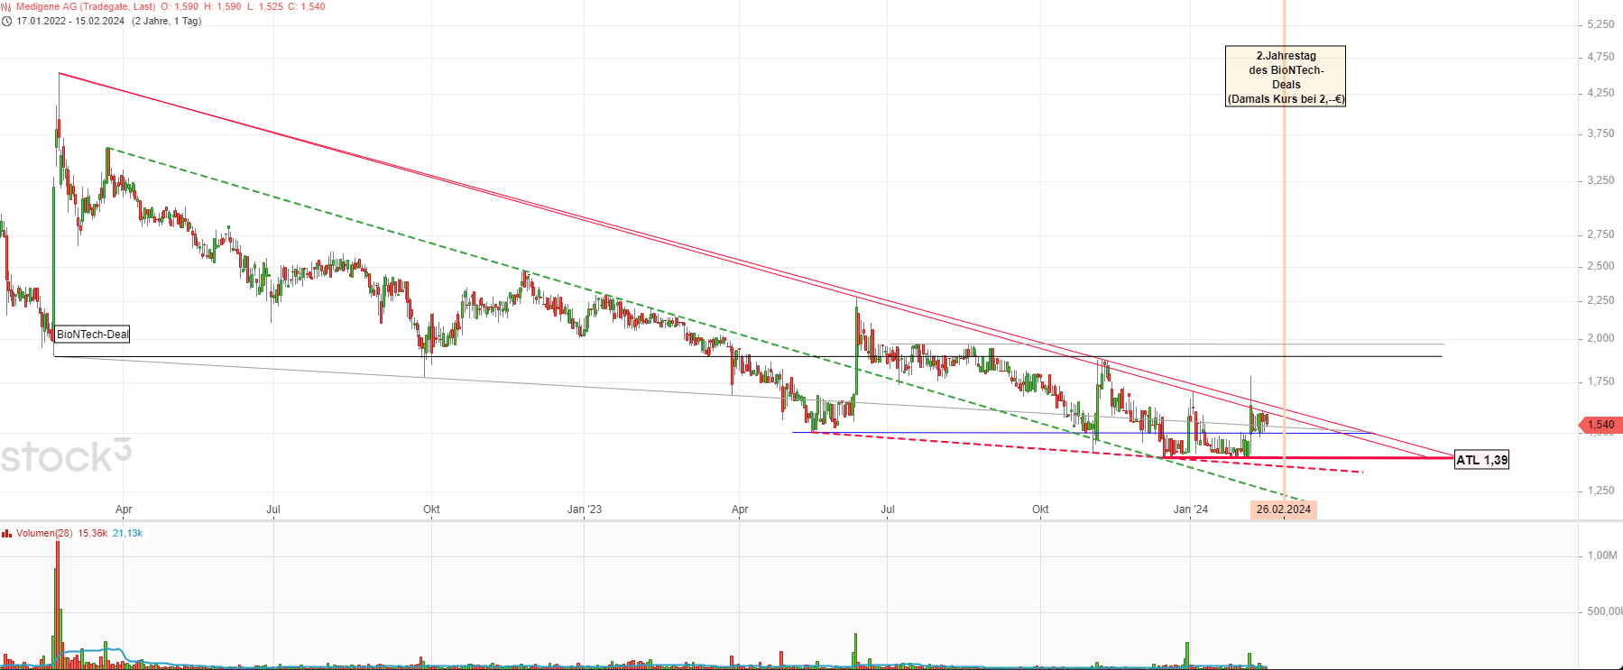Select the date range 17.01.2022 - 15.02.2024
1623x670 pixels.
click(70, 21)
